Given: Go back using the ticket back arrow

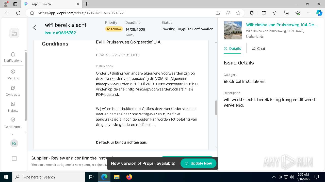Looking at the screenshot, I should 34,28.
